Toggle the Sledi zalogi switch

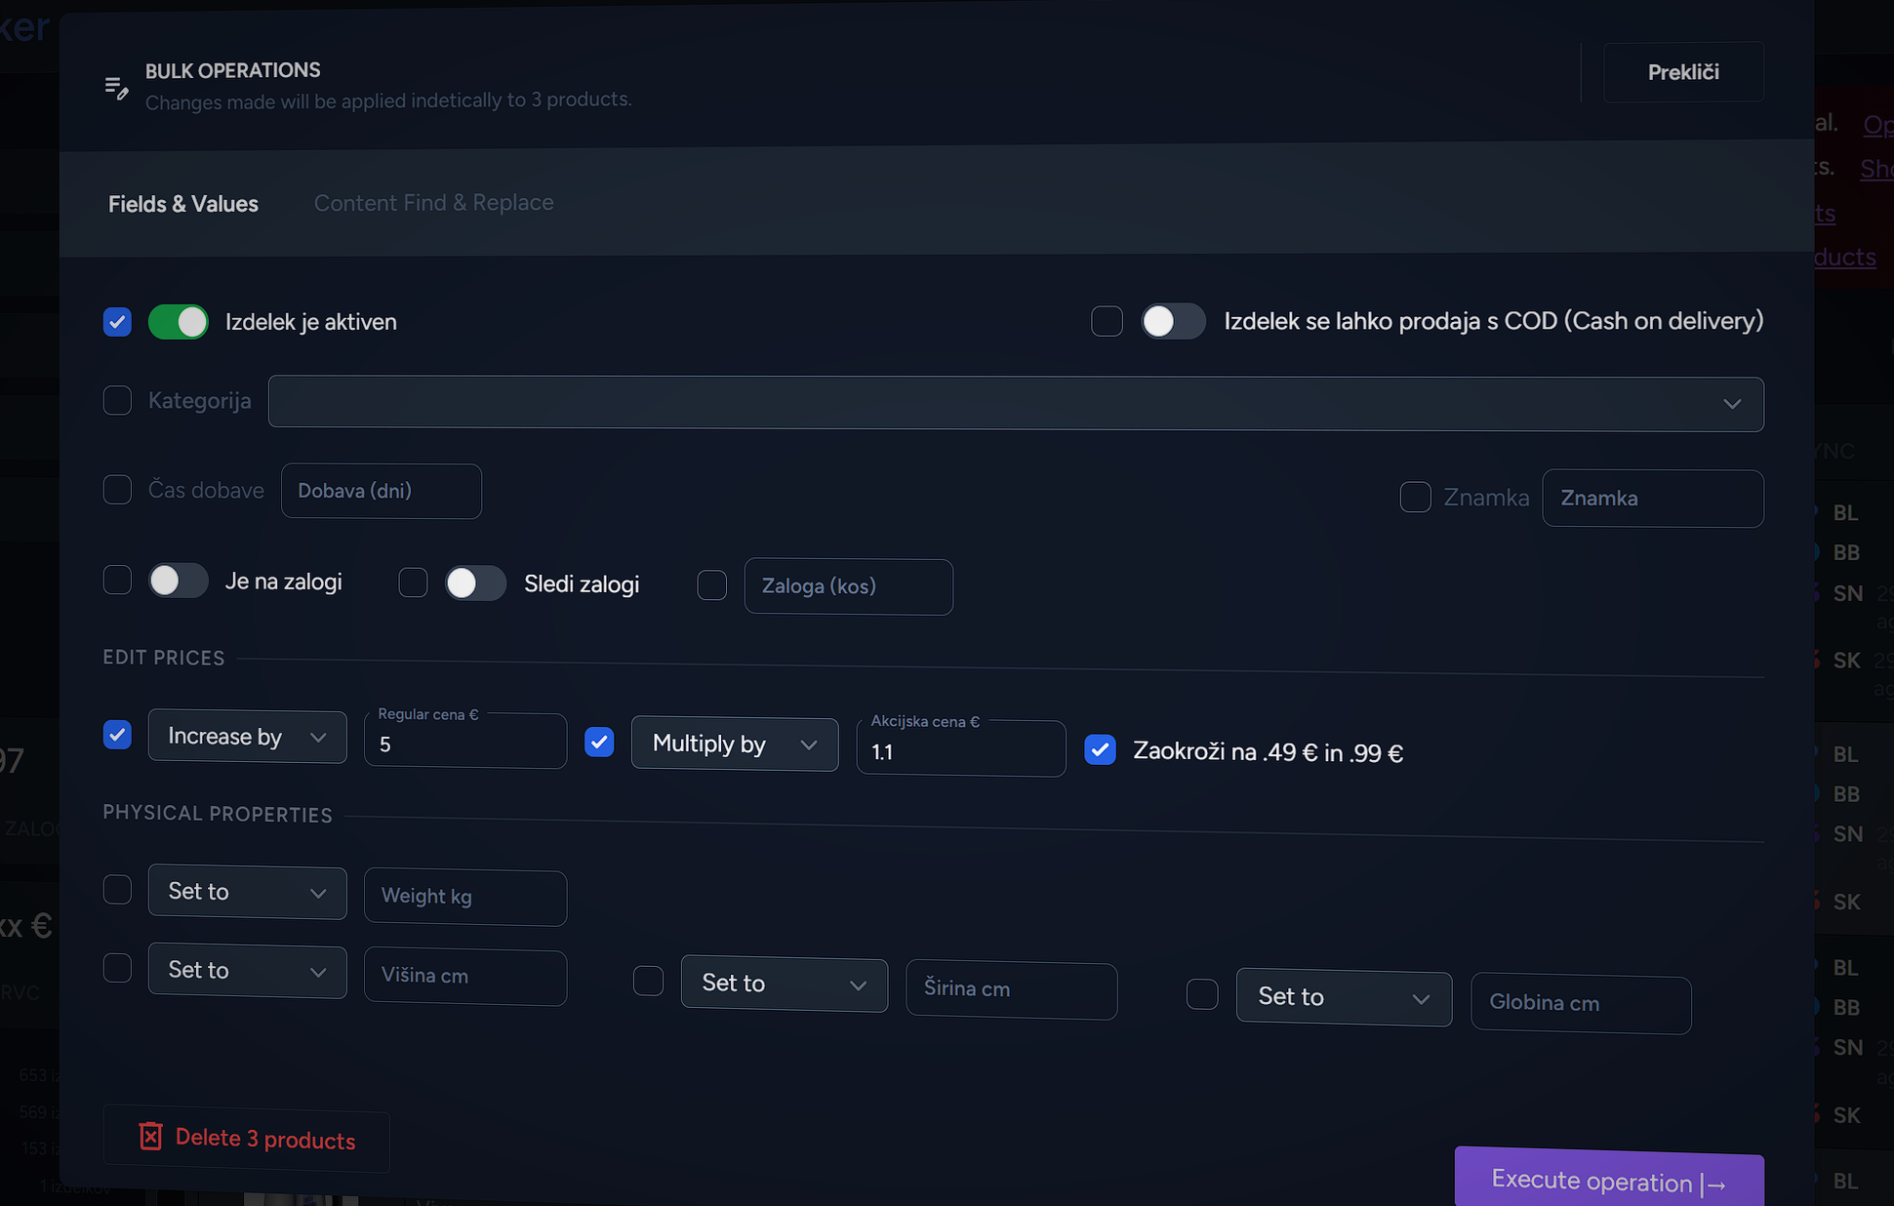475,583
